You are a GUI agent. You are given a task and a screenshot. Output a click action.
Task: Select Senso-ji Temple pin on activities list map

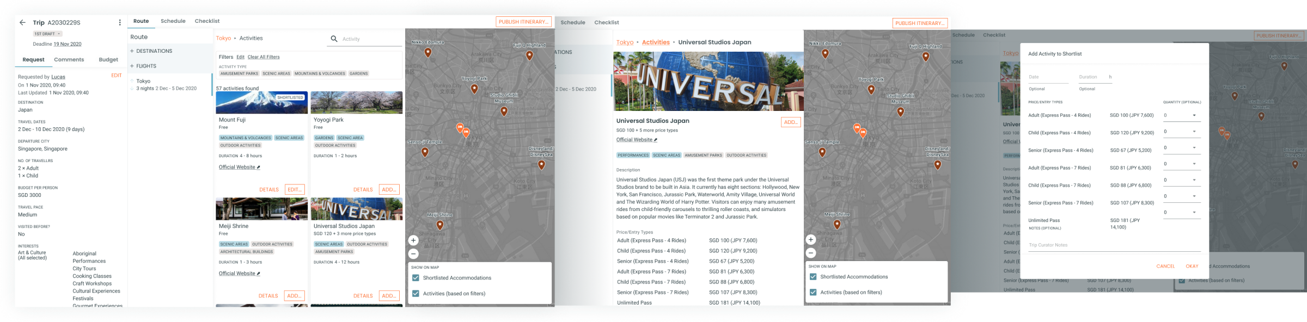tap(425, 152)
